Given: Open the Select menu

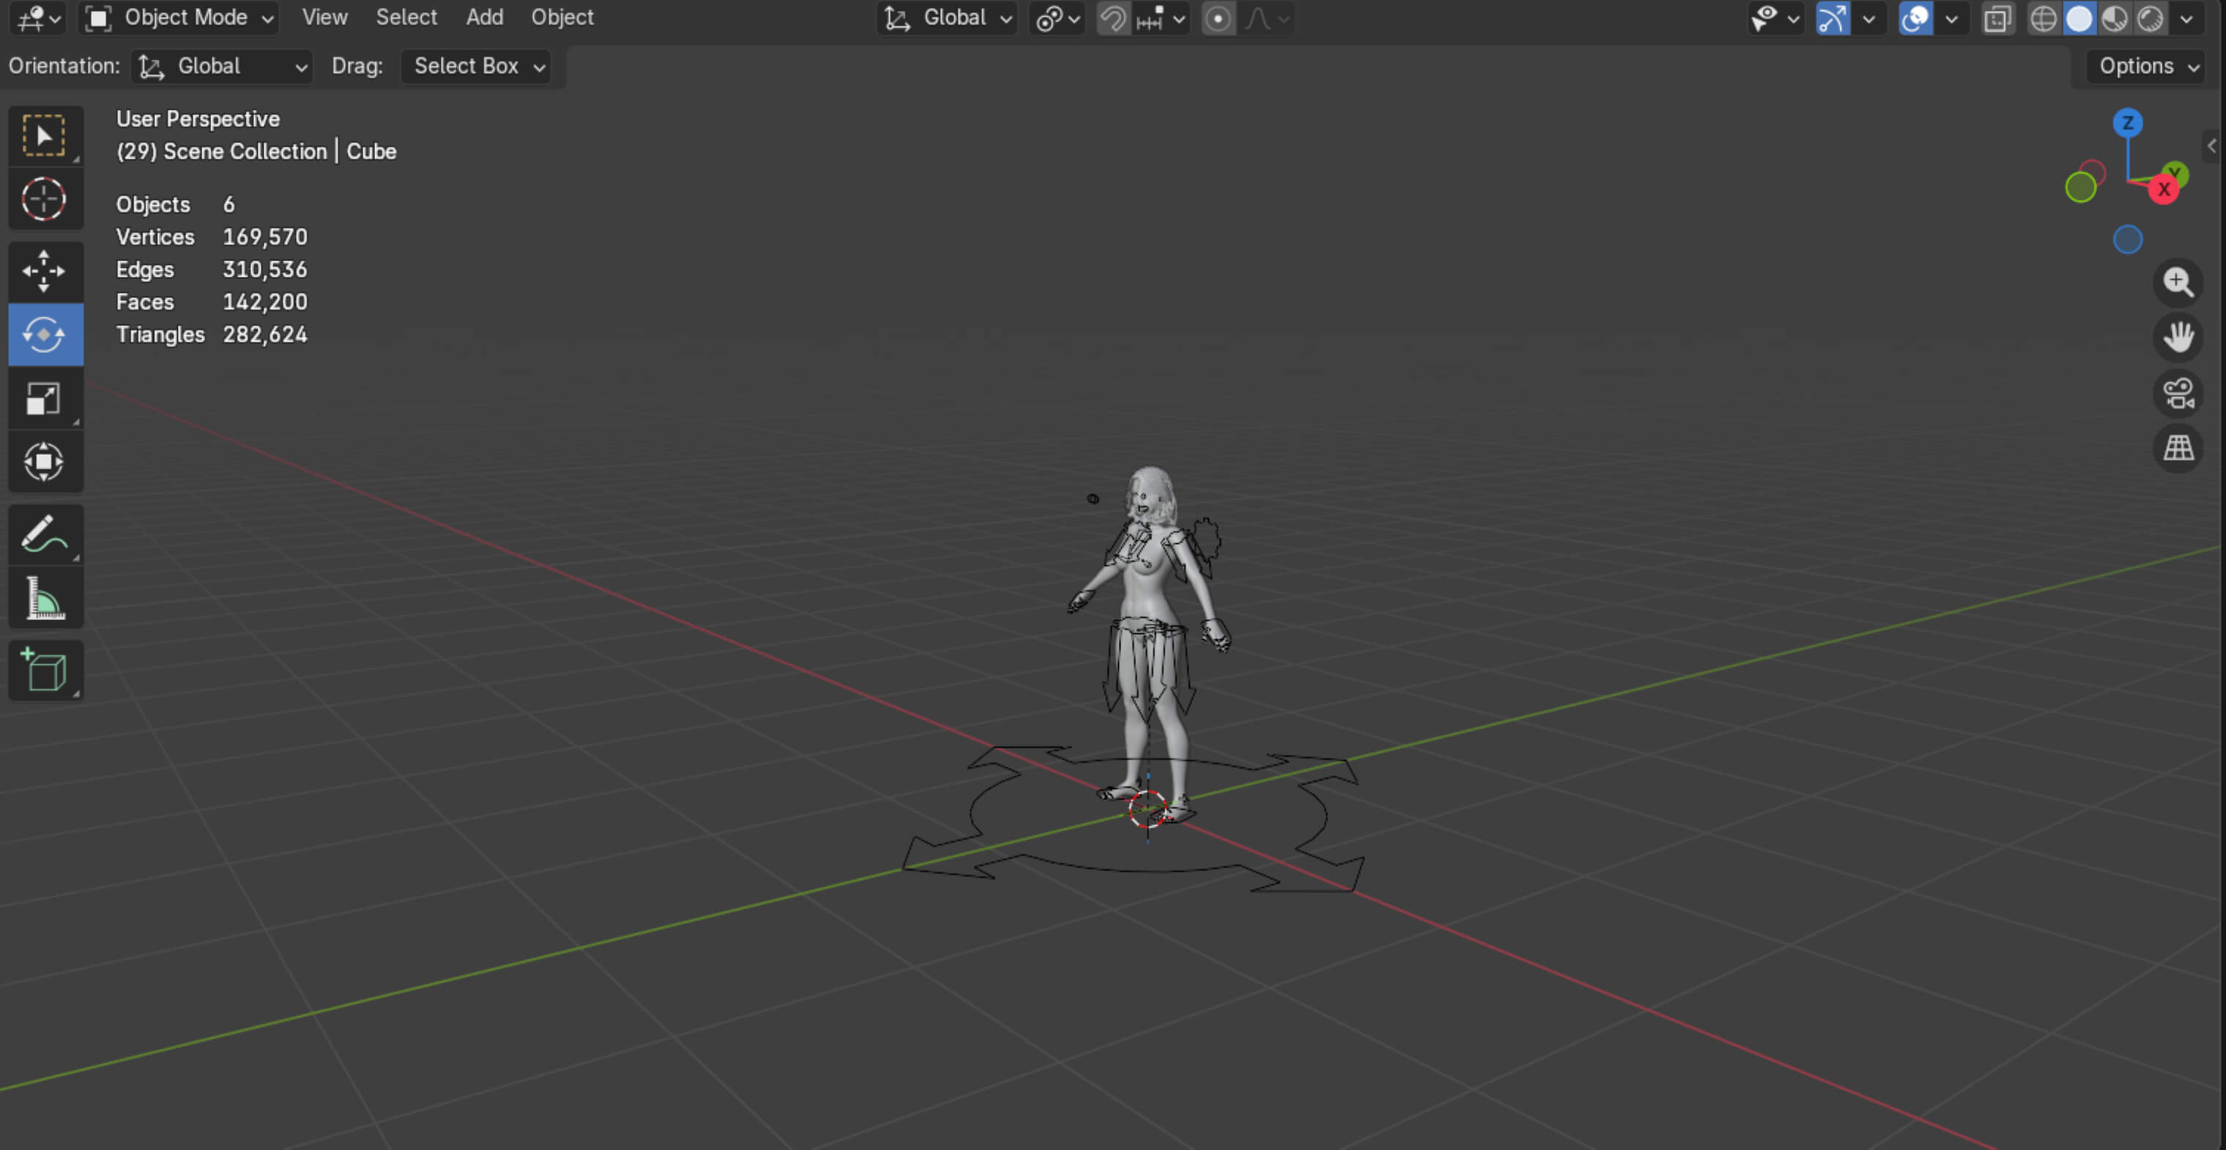Looking at the screenshot, I should click(406, 18).
